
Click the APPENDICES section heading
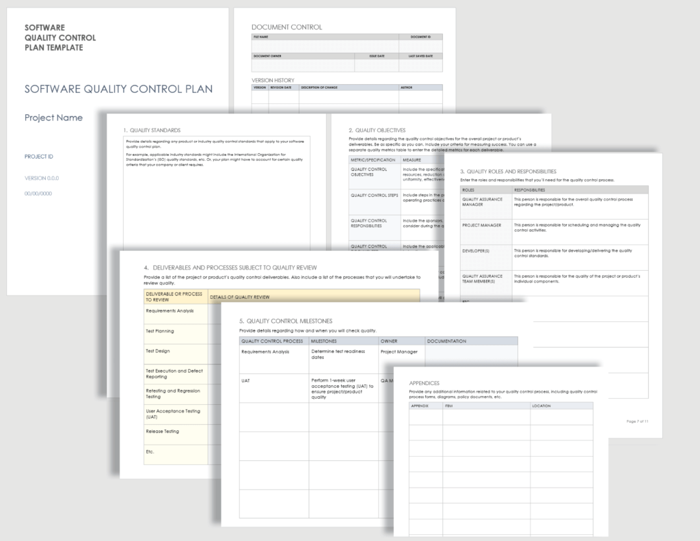[x=423, y=383]
